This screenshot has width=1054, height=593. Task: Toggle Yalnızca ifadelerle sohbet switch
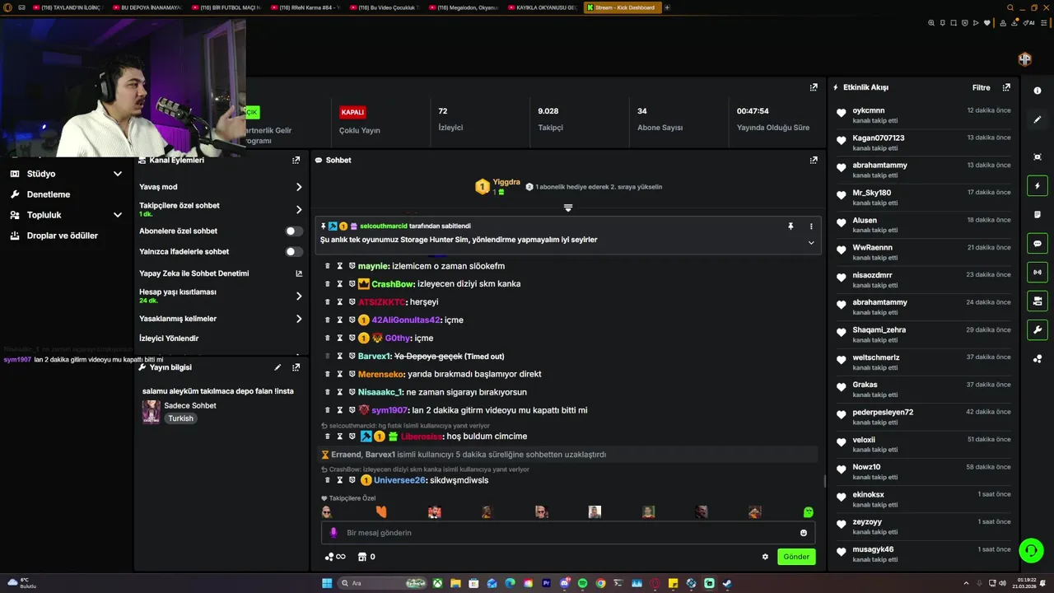(x=294, y=252)
